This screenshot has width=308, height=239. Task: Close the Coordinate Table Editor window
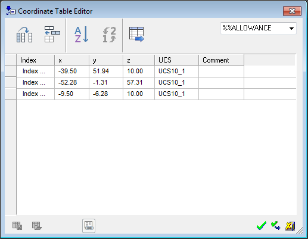pos(292,11)
